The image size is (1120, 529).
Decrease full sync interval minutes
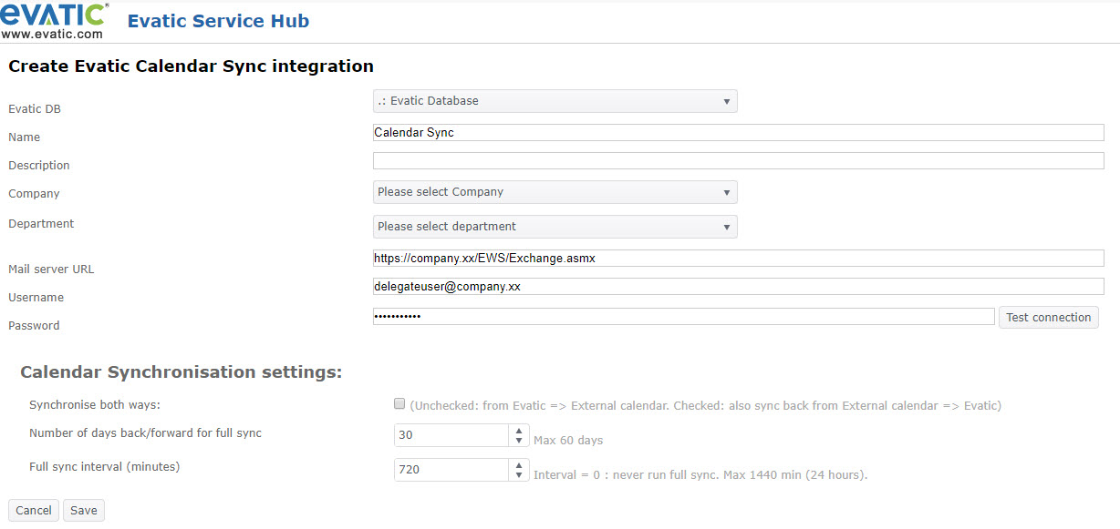tap(519, 475)
